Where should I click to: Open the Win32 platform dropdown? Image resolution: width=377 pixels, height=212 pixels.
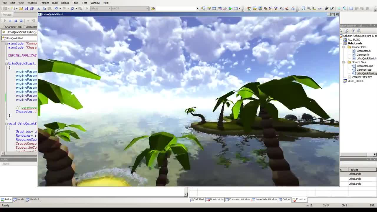point(147,9)
